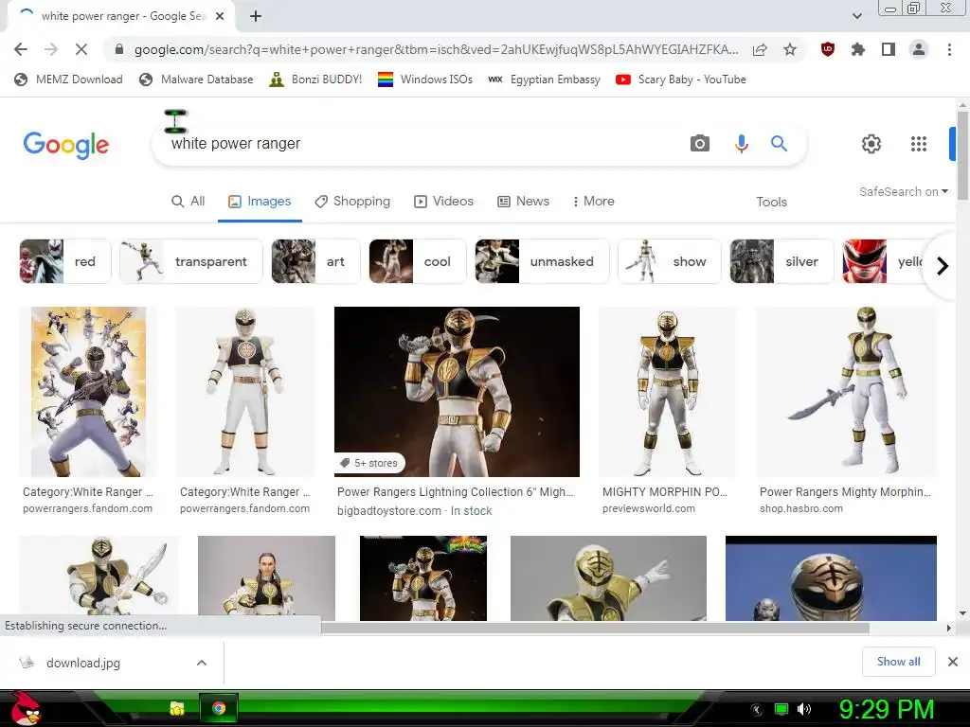The height and width of the screenshot is (727, 970).
Task: Open Bonzi BUDDY! bookmark
Action: [x=315, y=80]
